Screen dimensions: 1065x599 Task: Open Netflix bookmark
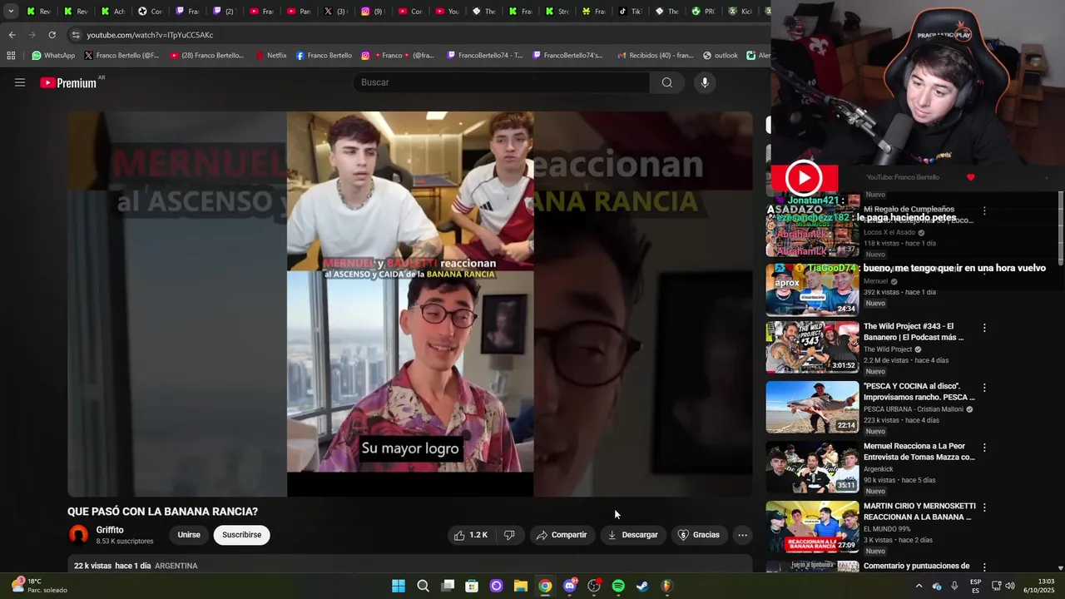(271, 56)
